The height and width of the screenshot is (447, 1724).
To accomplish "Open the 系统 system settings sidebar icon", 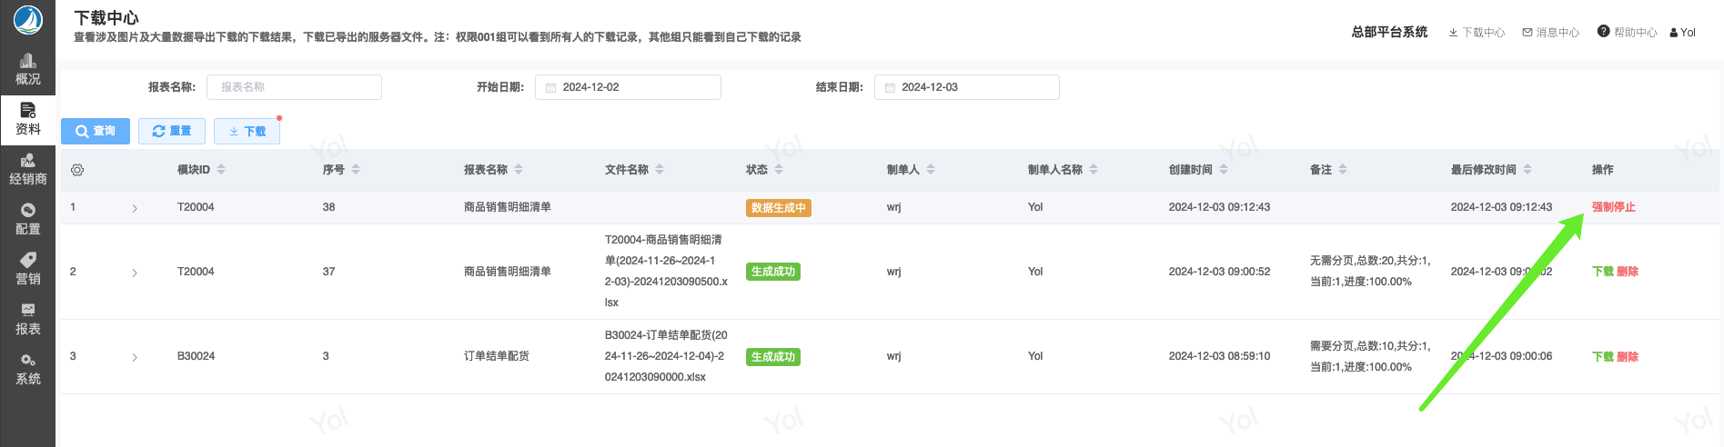I will pyautogui.click(x=27, y=369).
